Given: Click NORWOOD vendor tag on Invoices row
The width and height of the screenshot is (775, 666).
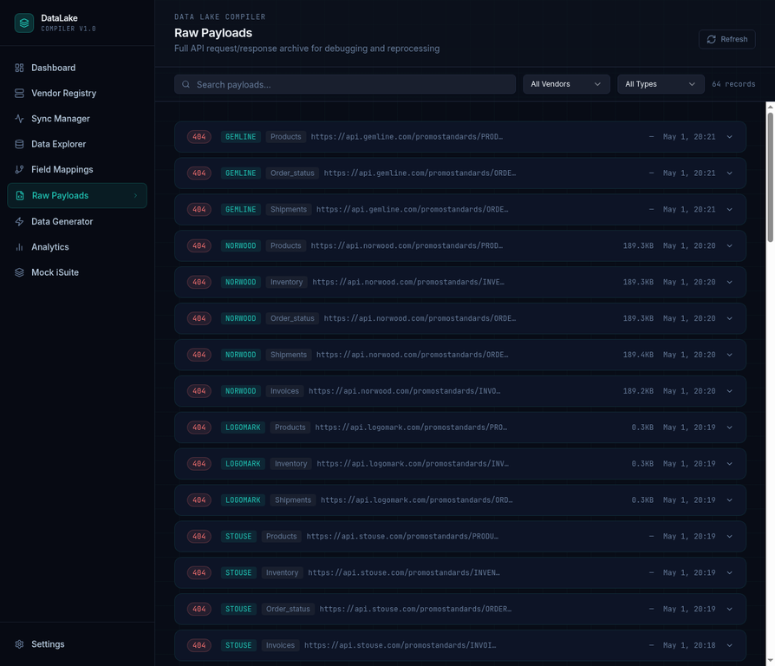Looking at the screenshot, I should click(241, 391).
